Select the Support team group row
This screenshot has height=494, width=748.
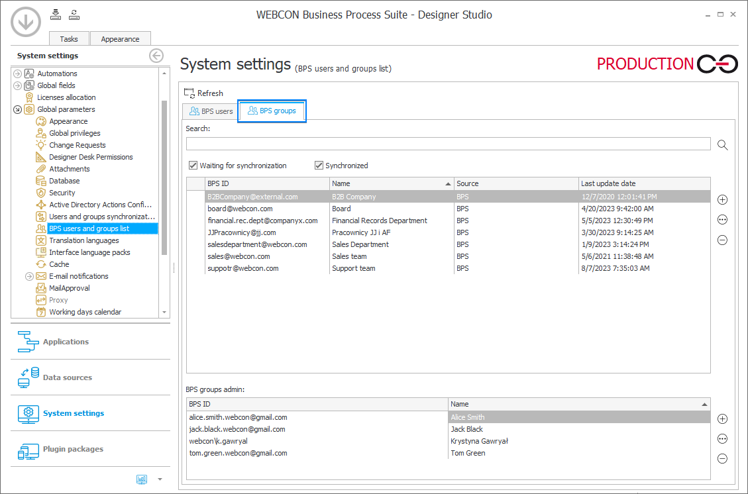(449, 268)
